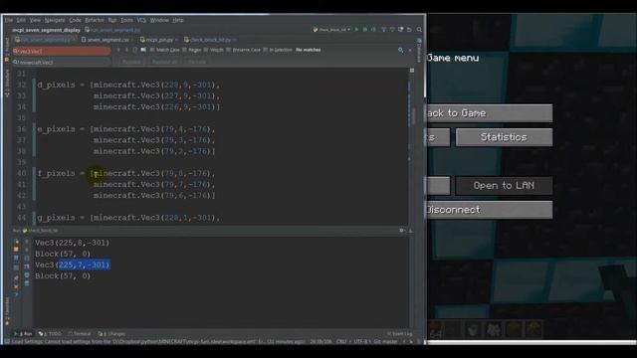Click the replace field containing minecraft.Vec3
Viewport: 637px width, 358px height.
[x=61, y=63]
